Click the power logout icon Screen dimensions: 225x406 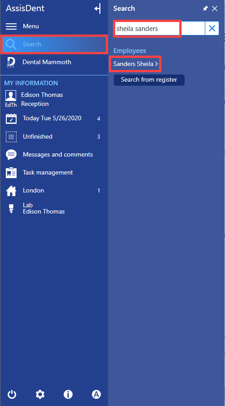pyautogui.click(x=12, y=394)
